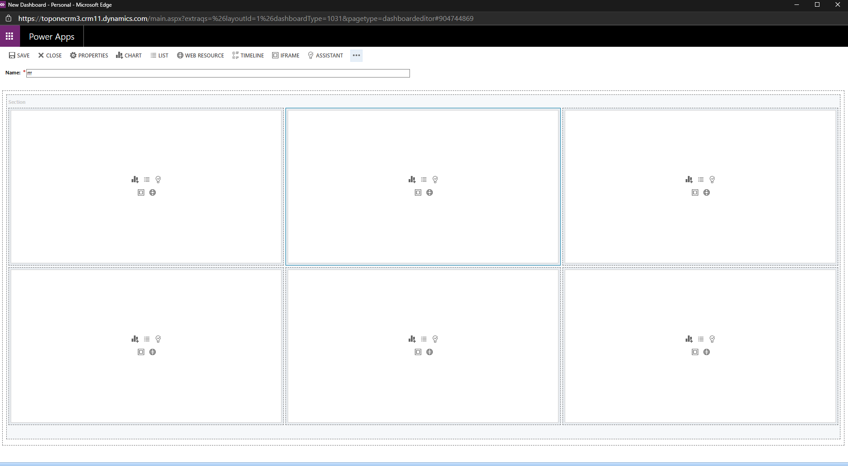Assistant lightbulb icon in bottom-left tile
848x466 pixels.
tap(158, 339)
